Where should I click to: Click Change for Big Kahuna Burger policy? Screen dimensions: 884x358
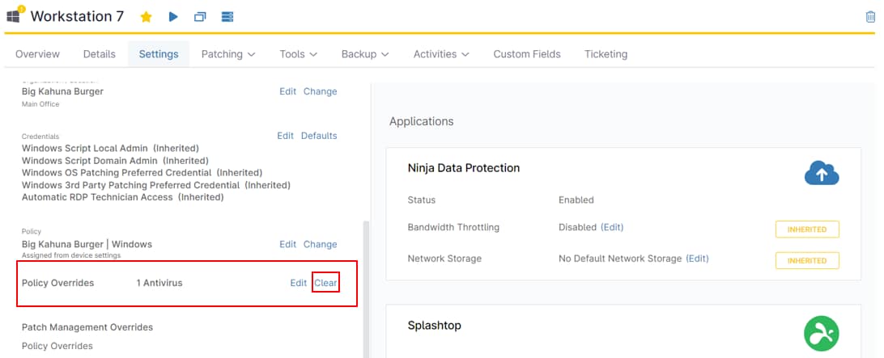pos(320,244)
